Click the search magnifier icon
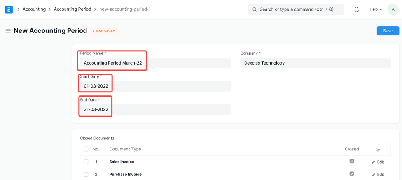402x180 pixels. [x=255, y=9]
